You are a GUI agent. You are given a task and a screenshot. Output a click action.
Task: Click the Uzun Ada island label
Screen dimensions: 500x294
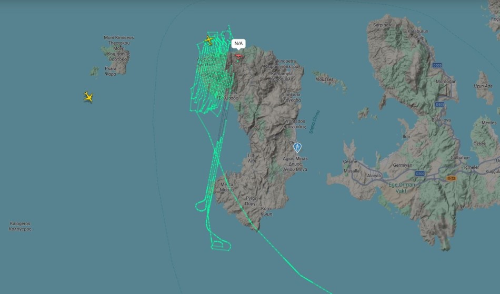click(x=483, y=86)
